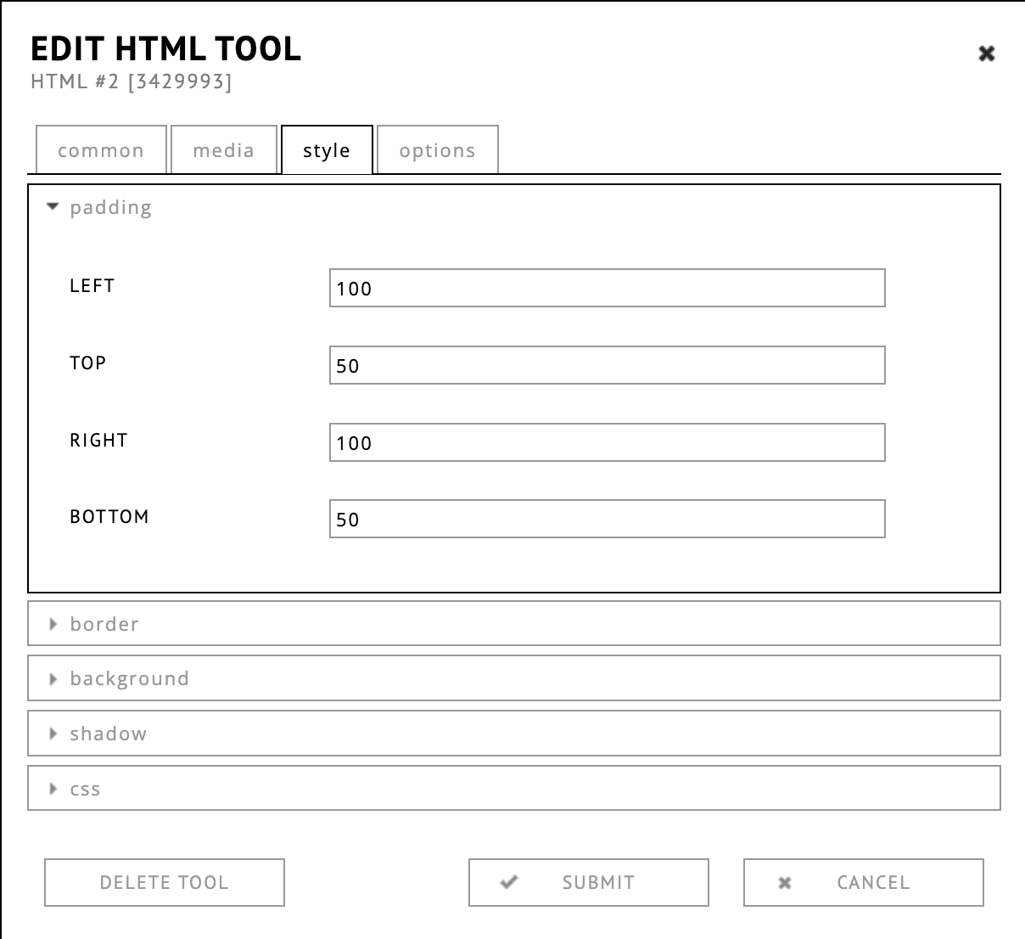This screenshot has width=1025, height=939.
Task: Close the Edit HTML Tool dialog
Action: [986, 53]
